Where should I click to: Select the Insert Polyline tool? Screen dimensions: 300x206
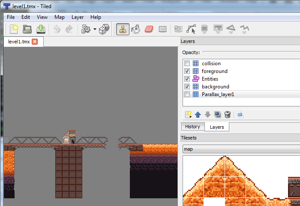(244, 29)
